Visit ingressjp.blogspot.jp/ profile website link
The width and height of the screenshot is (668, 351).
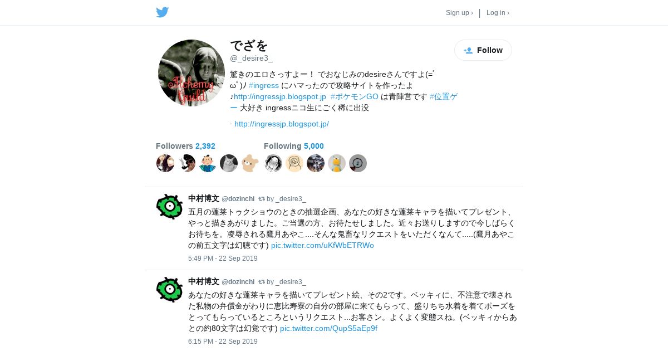point(282,124)
